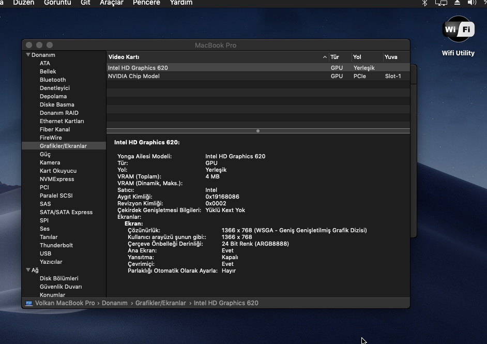This screenshot has width=487, height=344.
Task: Sort by the Yuva column header
Action: pyautogui.click(x=391, y=57)
